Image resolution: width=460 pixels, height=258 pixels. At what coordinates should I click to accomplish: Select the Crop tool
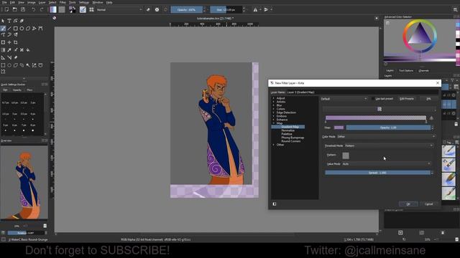point(16,42)
